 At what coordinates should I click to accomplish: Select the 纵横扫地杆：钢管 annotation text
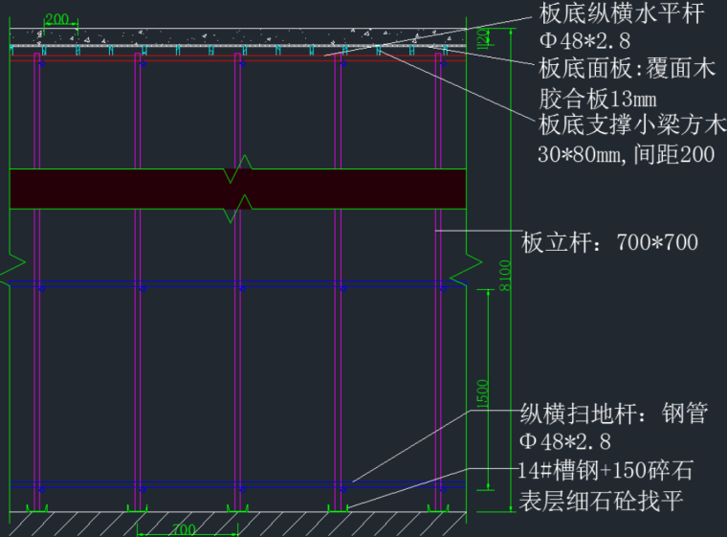(x=613, y=414)
